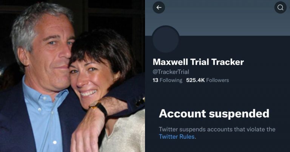This screenshot has width=290, height=152.
Task: Open search with the magnifying glass icon
Action: 280,8
